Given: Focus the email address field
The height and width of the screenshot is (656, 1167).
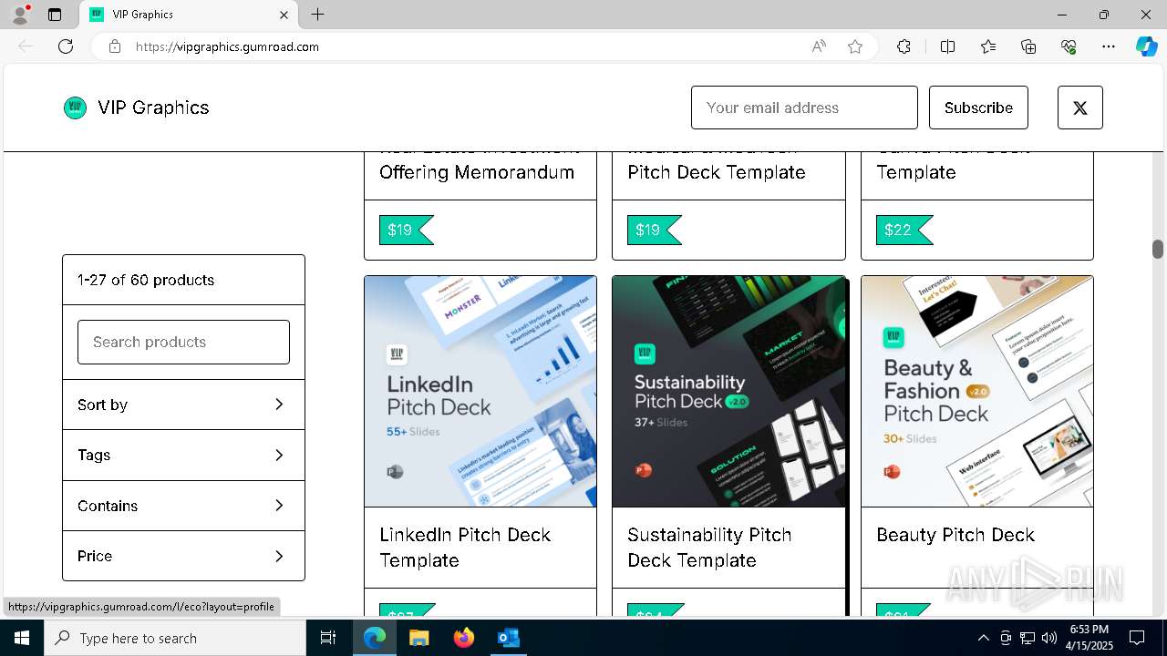Looking at the screenshot, I should click(804, 108).
